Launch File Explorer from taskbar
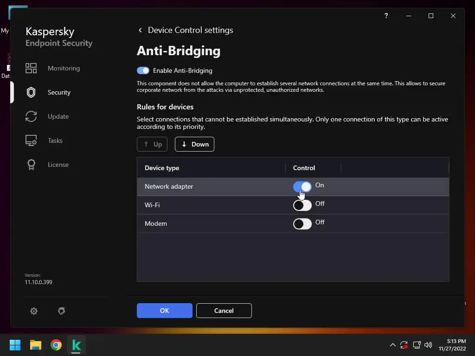 pyautogui.click(x=35, y=345)
